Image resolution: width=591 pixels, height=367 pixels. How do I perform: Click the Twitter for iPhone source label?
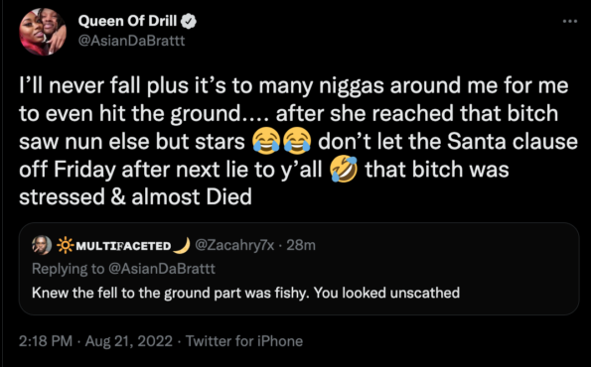coord(244,341)
